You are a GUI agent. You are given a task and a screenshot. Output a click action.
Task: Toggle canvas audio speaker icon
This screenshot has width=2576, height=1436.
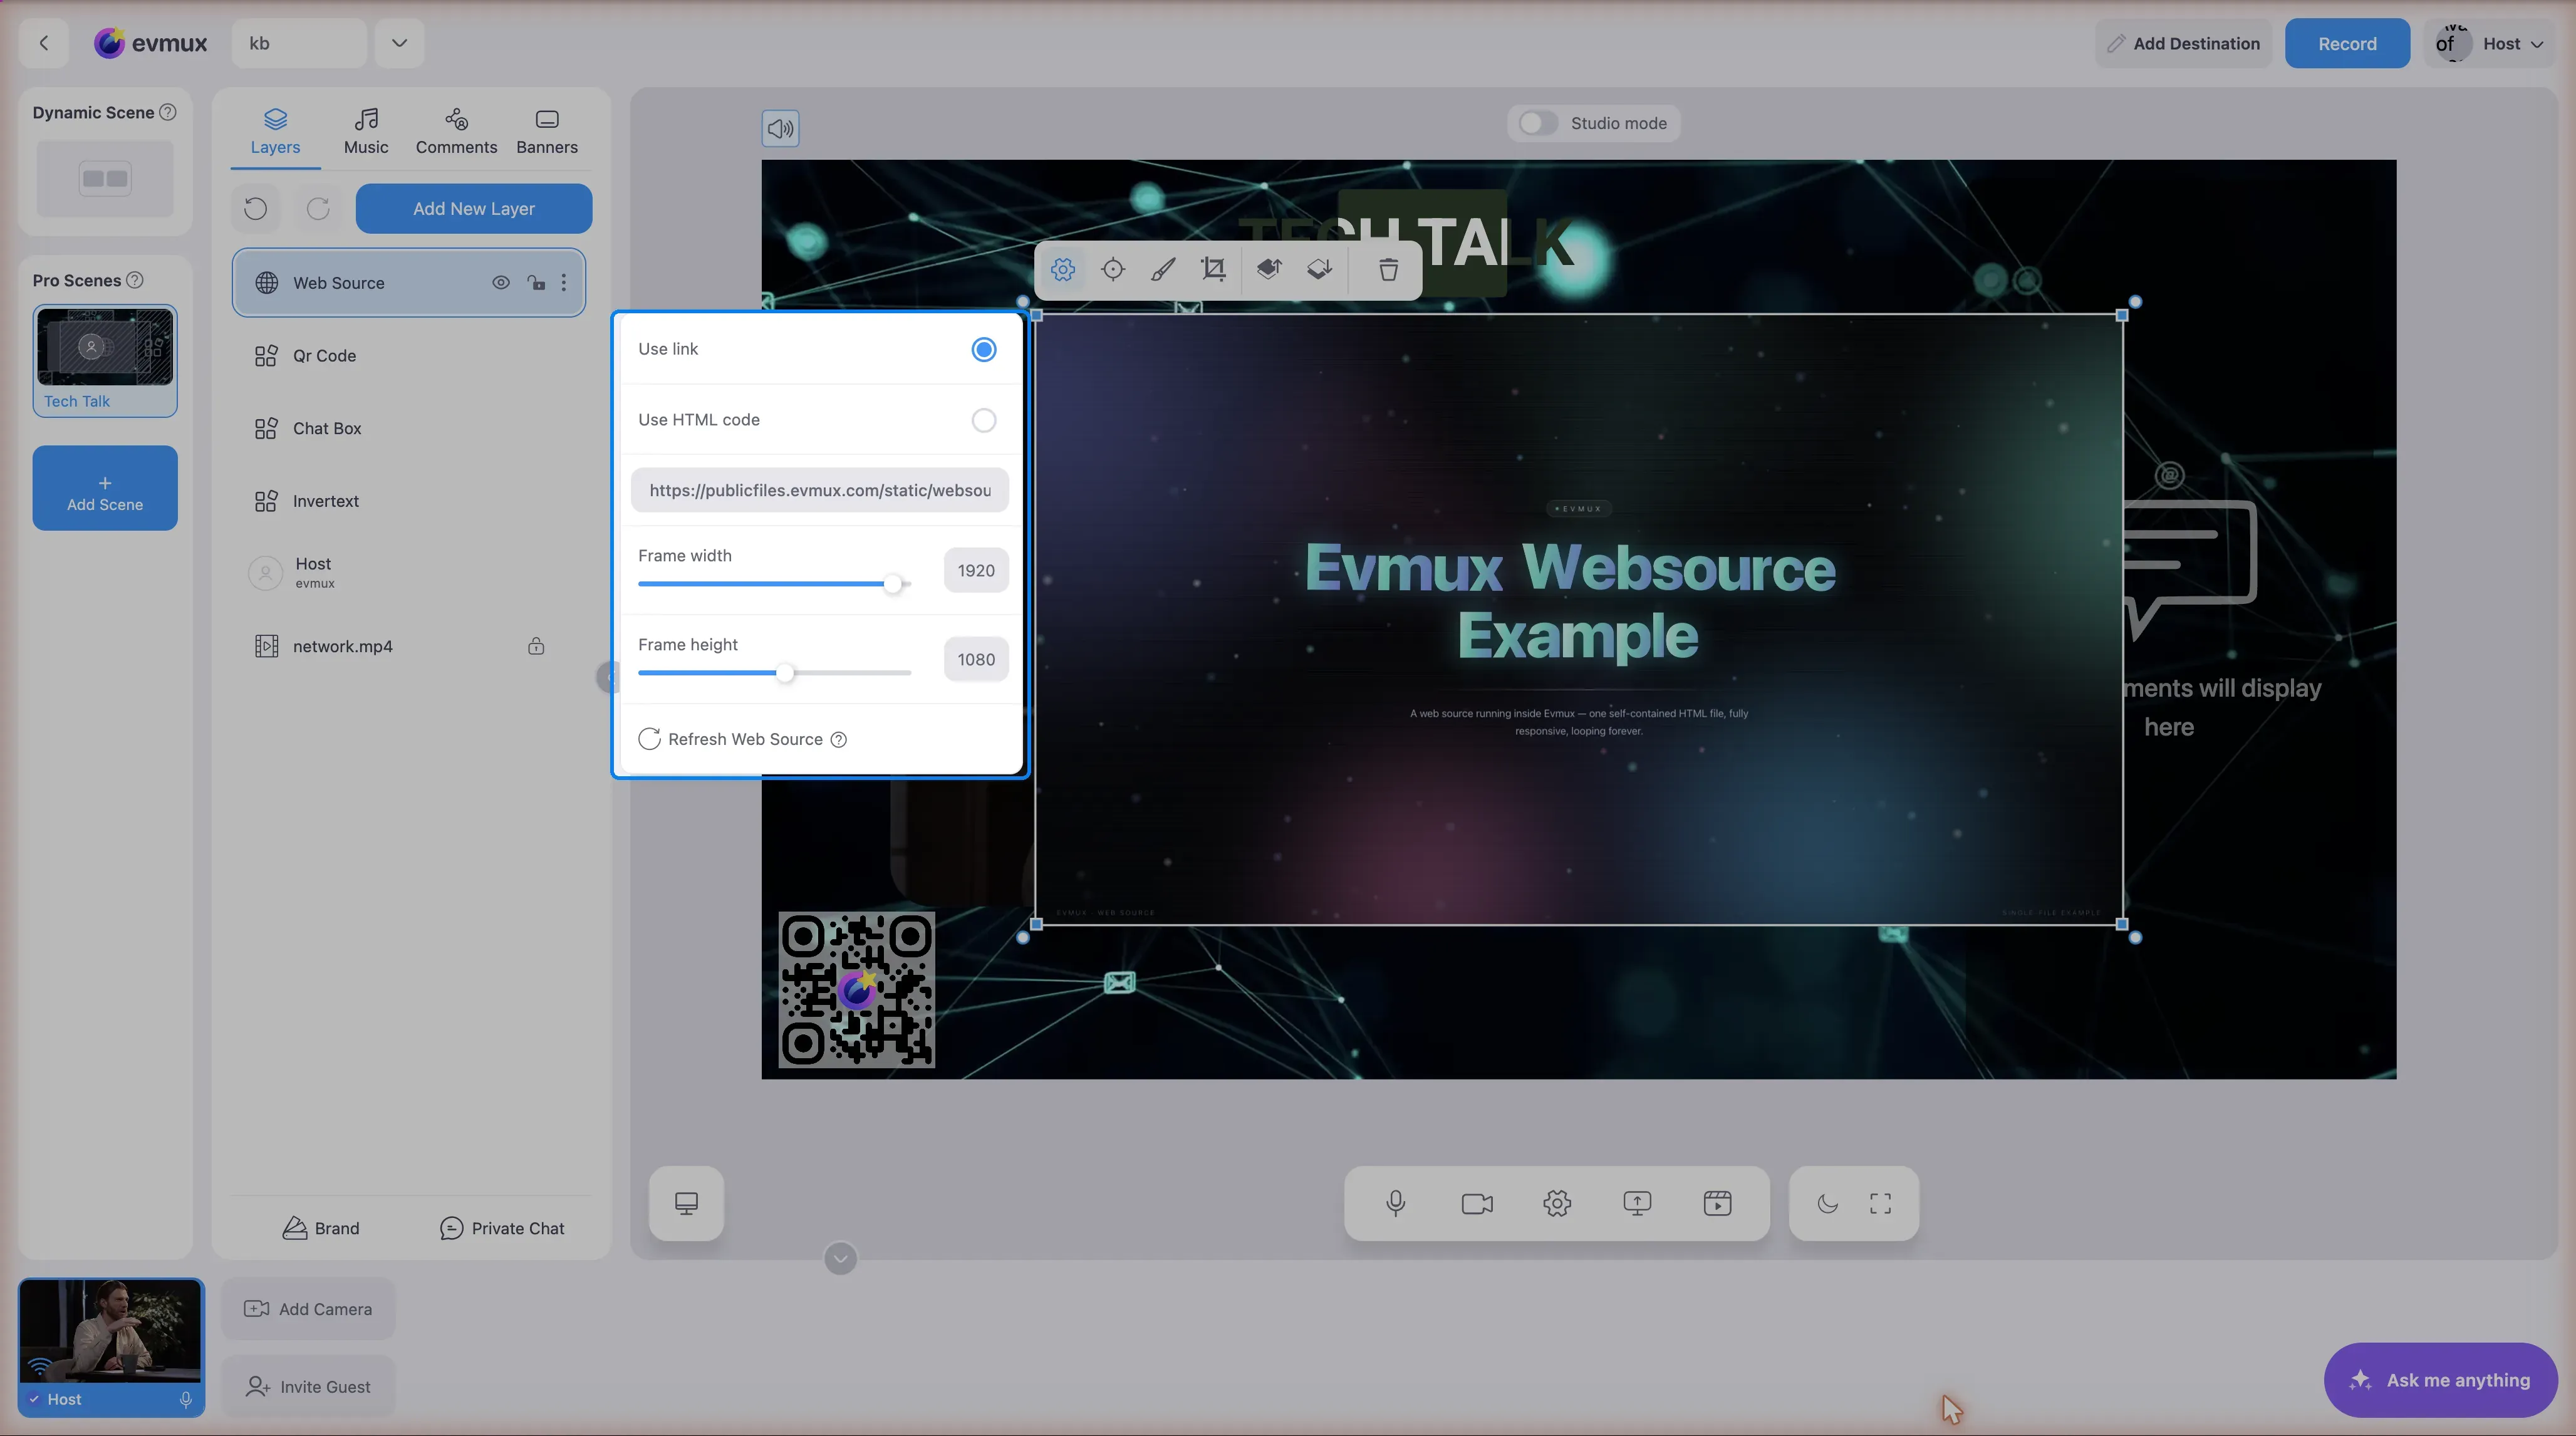coord(780,128)
